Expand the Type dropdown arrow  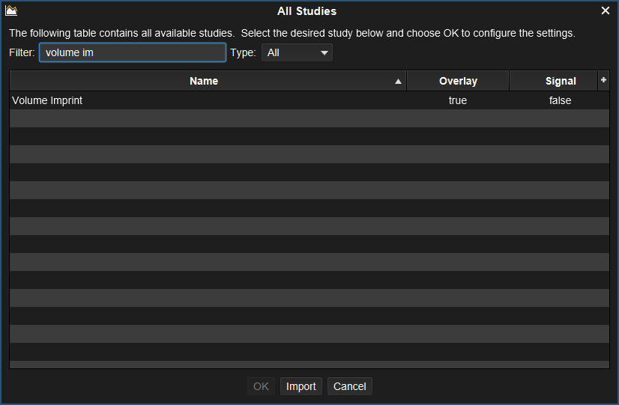point(324,53)
